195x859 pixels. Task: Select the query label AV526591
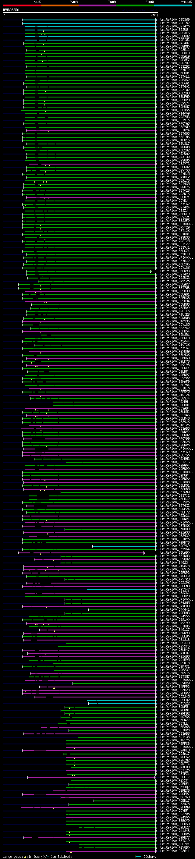(11, 10)
